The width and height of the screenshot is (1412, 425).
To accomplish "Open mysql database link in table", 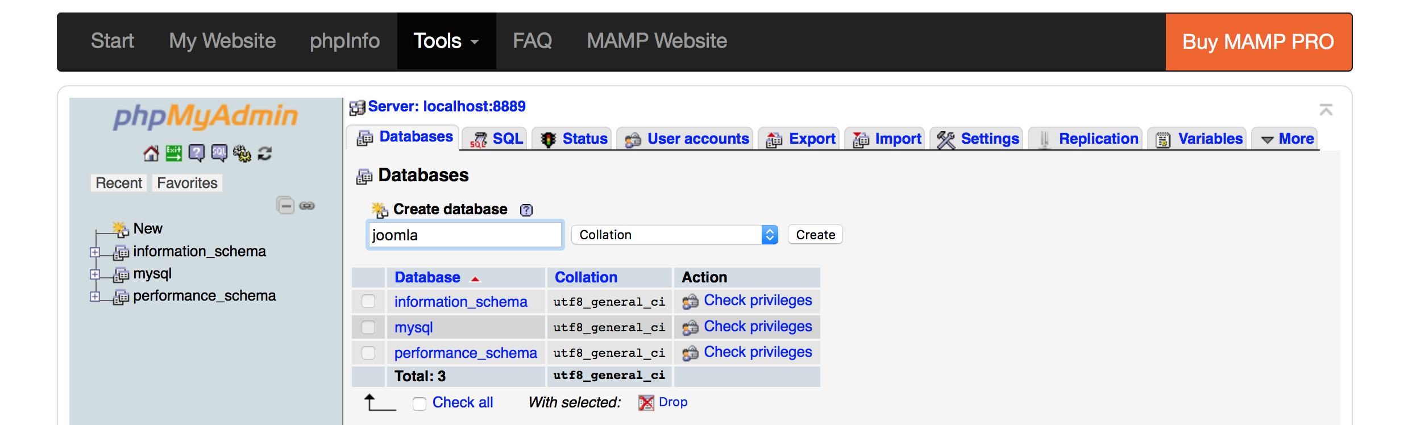I will click(414, 327).
